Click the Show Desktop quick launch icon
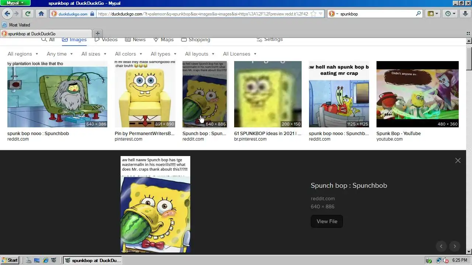472x265 pixels. coord(37,260)
